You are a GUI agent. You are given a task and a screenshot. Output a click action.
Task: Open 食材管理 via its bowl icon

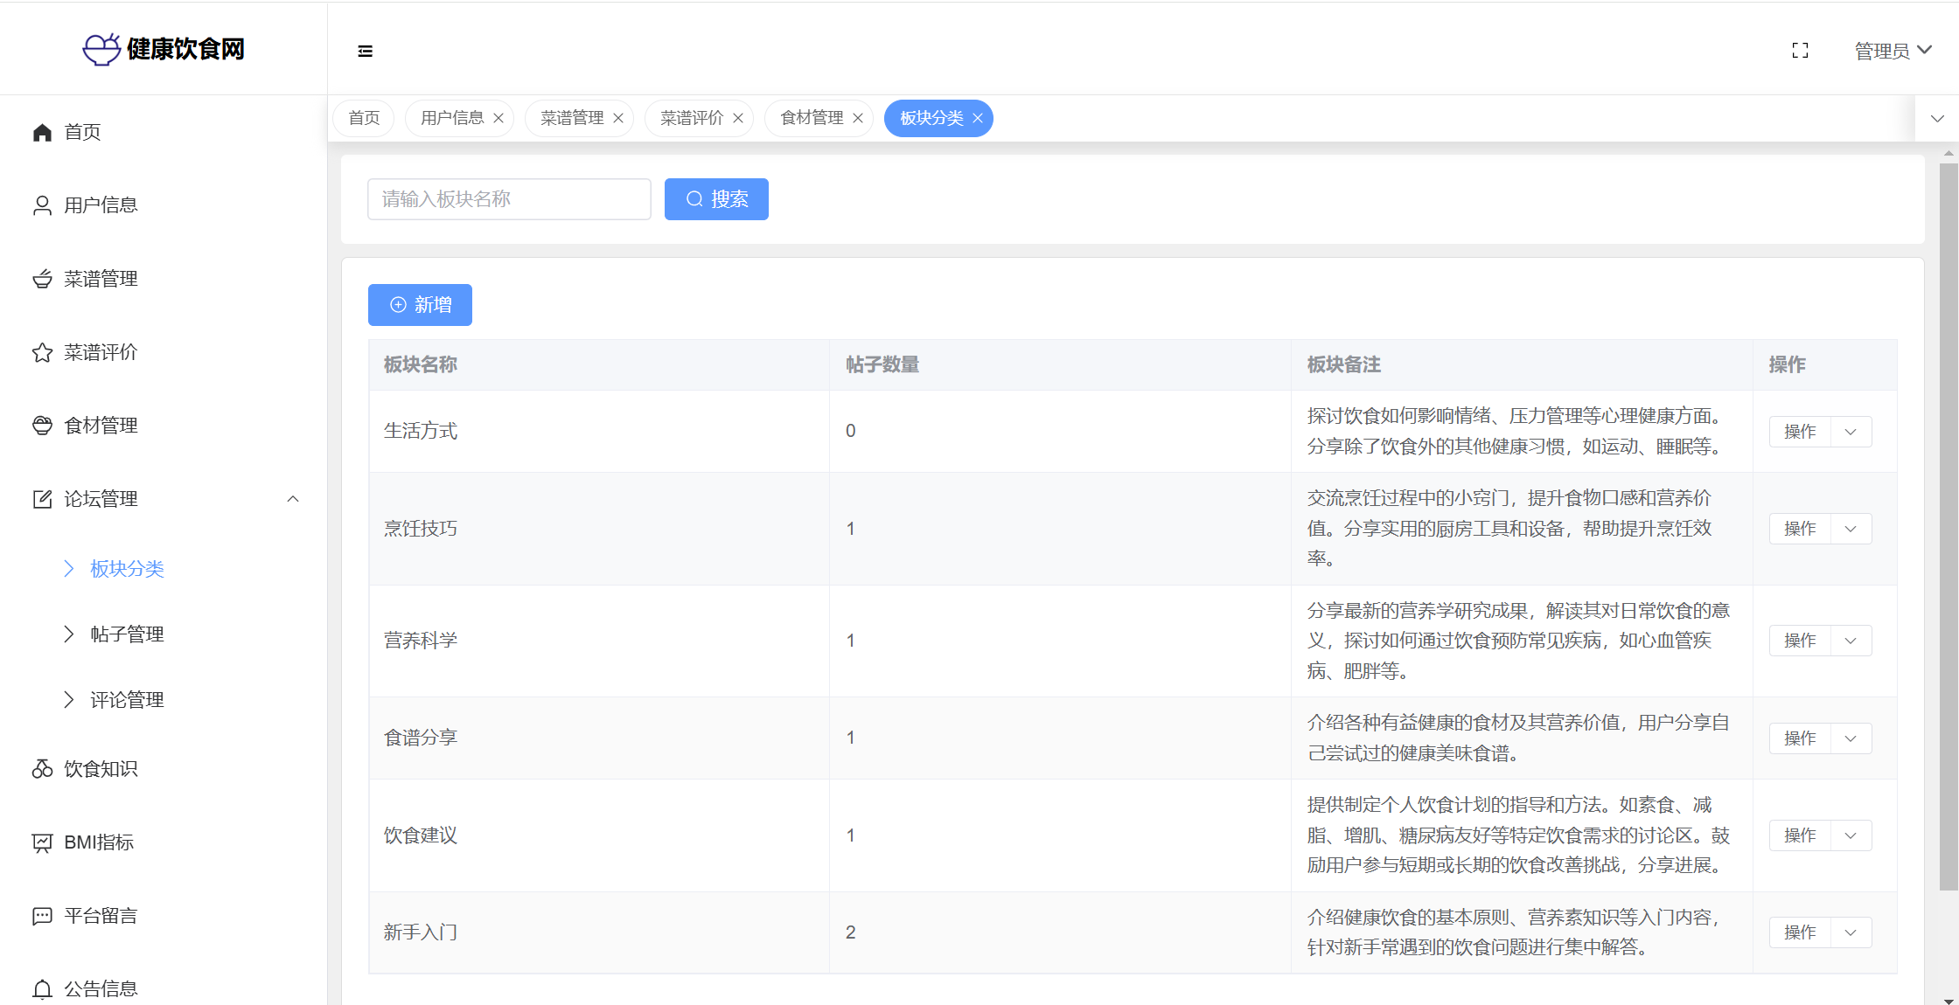42,426
